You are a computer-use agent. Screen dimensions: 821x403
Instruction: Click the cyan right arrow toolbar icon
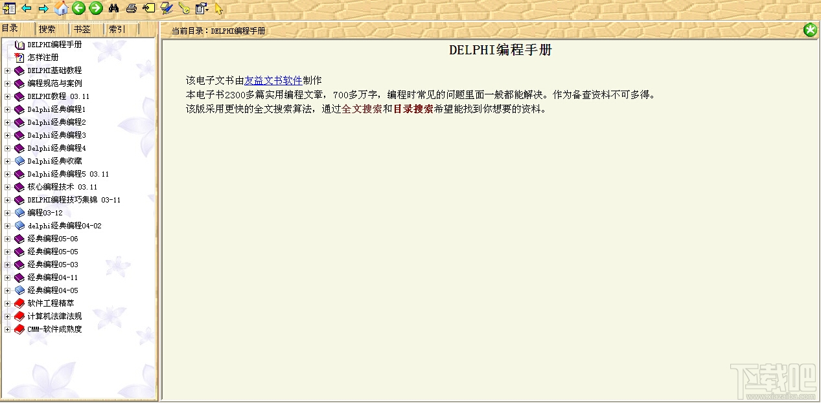click(43, 8)
